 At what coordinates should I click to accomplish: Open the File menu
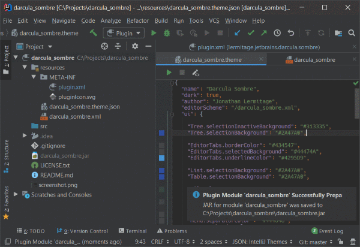click(x=7, y=20)
